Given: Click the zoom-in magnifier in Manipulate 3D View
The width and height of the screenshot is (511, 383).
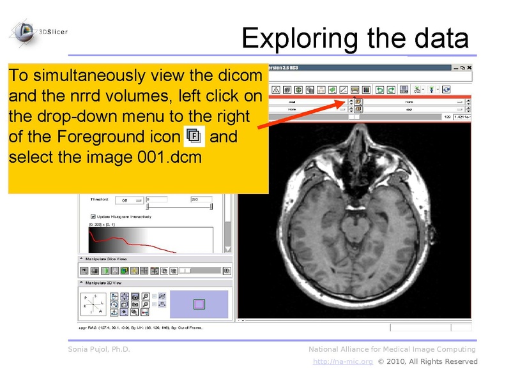Looking at the screenshot, I should point(146,296).
